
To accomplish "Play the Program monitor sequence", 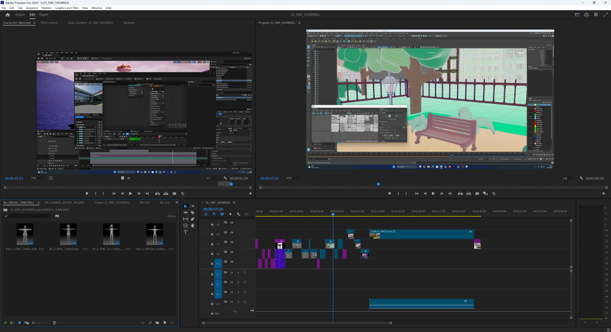I will pyautogui.click(x=433, y=193).
